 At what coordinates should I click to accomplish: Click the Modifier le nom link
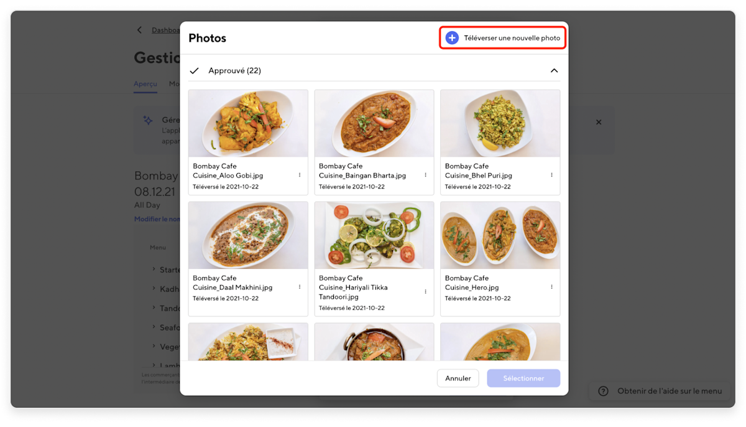coord(157,219)
